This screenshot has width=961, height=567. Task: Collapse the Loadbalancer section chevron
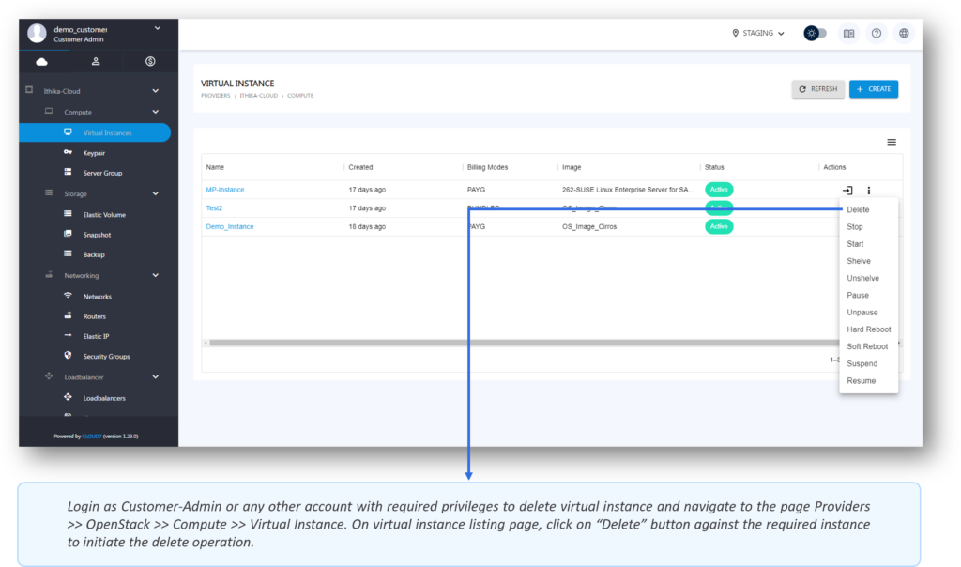coord(156,377)
